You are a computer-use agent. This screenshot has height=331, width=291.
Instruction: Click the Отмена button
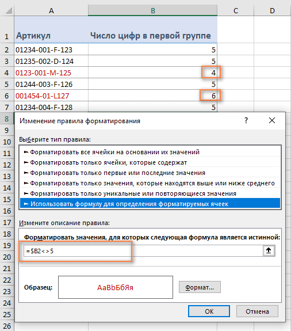pyautogui.click(x=257, y=311)
